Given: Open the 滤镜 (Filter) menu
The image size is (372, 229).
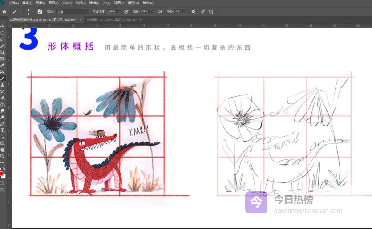Looking at the screenshot, I should (x=93, y=3).
